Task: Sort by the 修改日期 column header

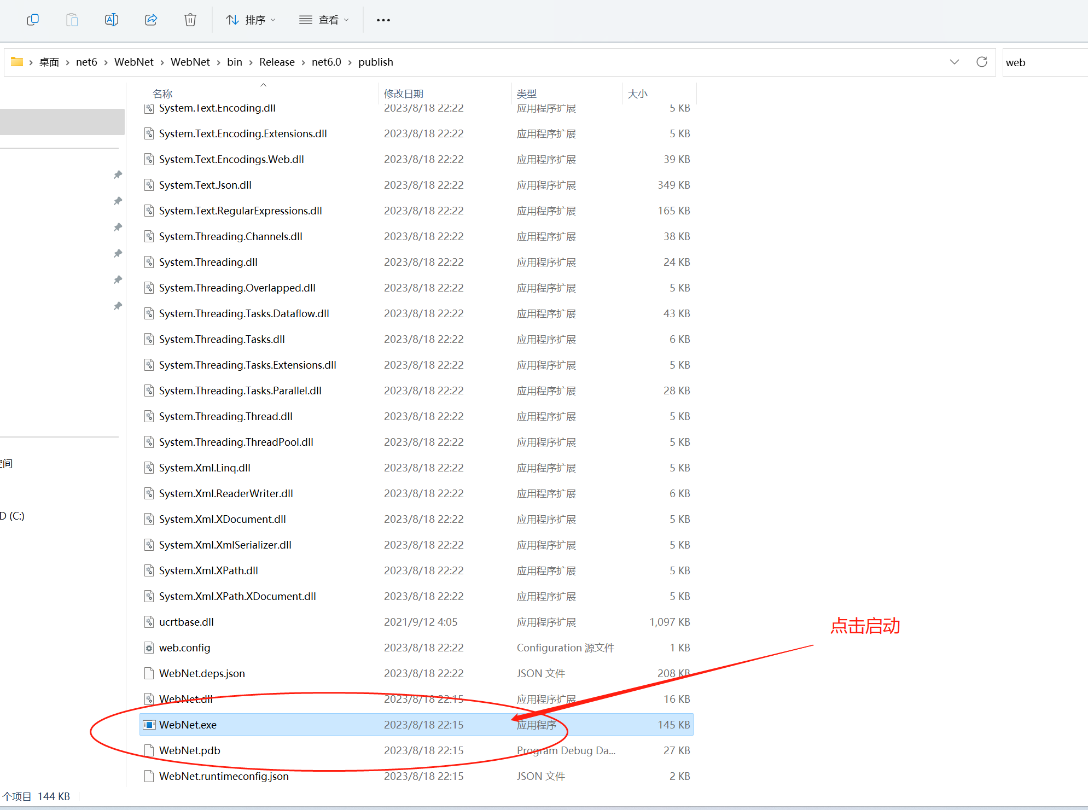Action: 404,94
